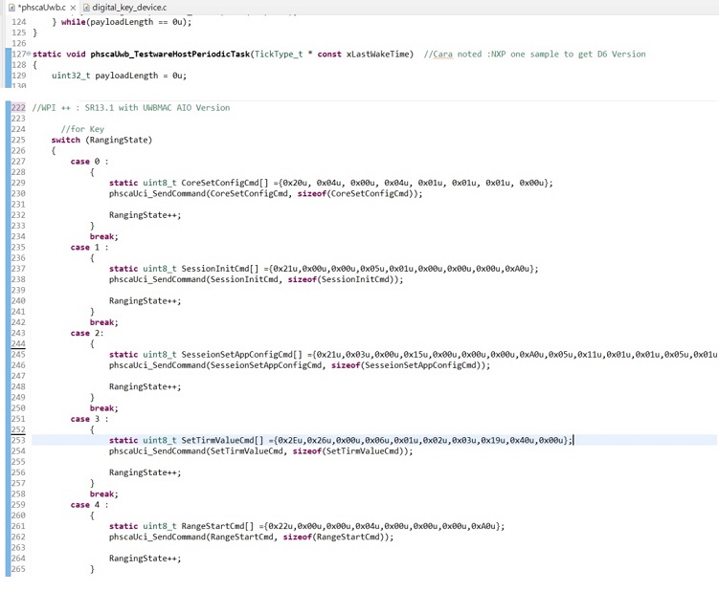This screenshot has height=592, width=719.
Task: Close the phscaUwb.c tab
Action: [x=73, y=7]
